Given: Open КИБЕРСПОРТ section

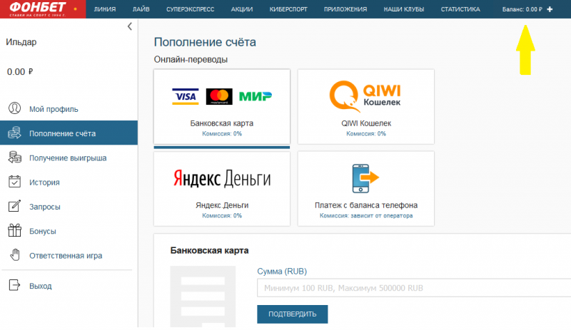Looking at the screenshot, I should pyautogui.click(x=288, y=9).
